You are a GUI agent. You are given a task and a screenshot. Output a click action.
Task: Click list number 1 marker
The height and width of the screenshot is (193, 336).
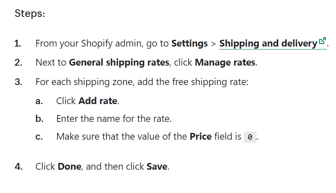click(18, 44)
